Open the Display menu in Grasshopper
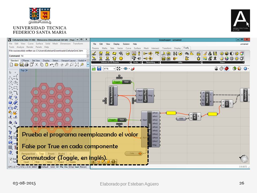Image resolution: width=257 pixels, height=193 pixels. click(x=116, y=44)
